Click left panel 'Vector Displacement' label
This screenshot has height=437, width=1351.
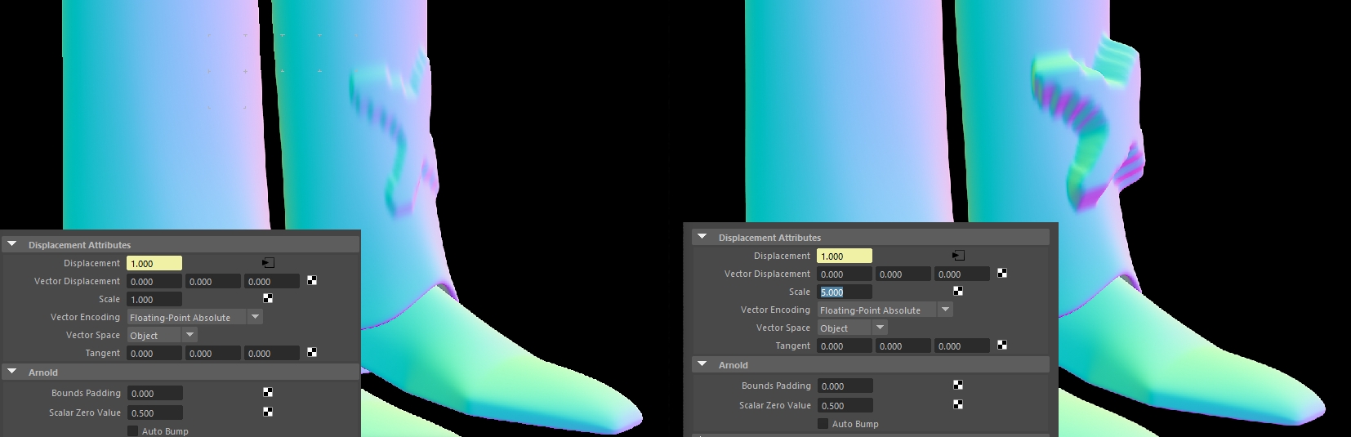tap(77, 281)
